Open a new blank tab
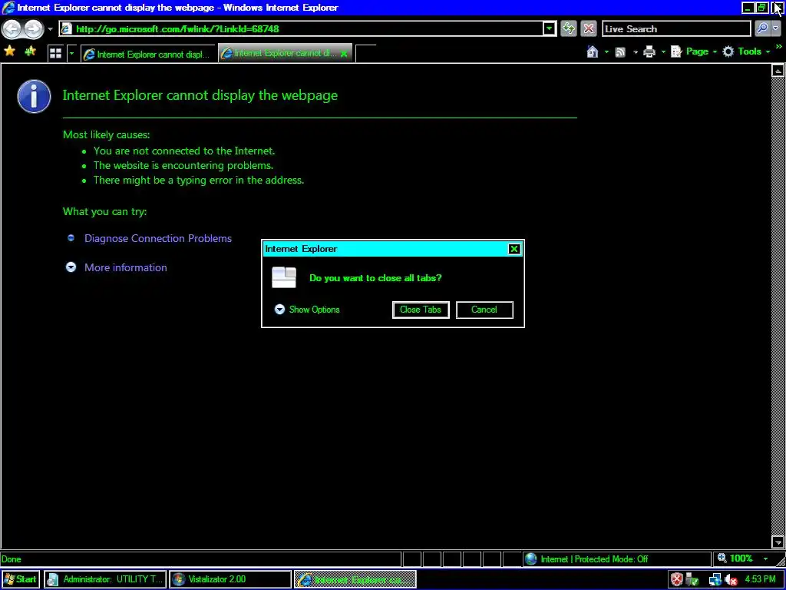The width and height of the screenshot is (786, 590). point(366,54)
